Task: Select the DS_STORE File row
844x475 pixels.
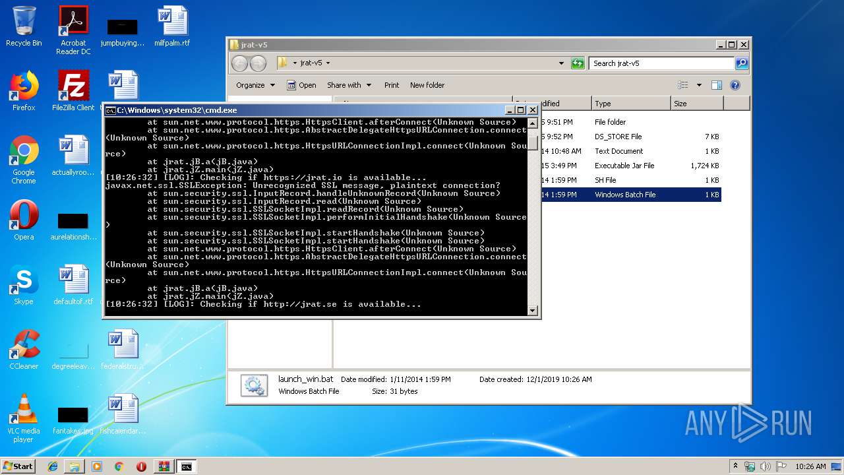Action: click(x=631, y=137)
